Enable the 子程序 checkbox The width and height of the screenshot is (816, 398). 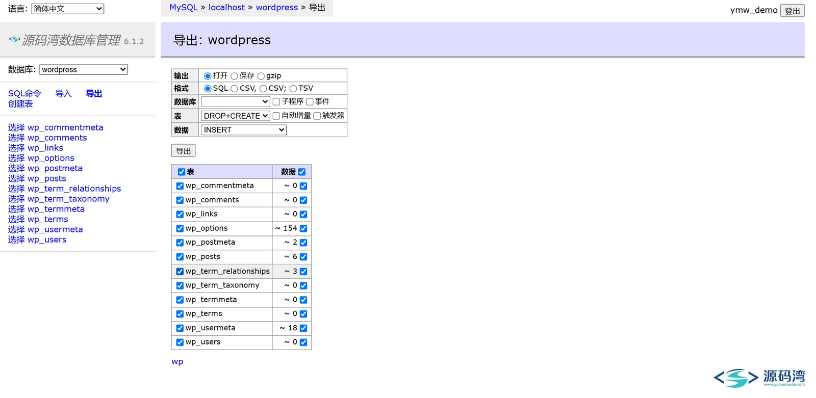(x=276, y=102)
